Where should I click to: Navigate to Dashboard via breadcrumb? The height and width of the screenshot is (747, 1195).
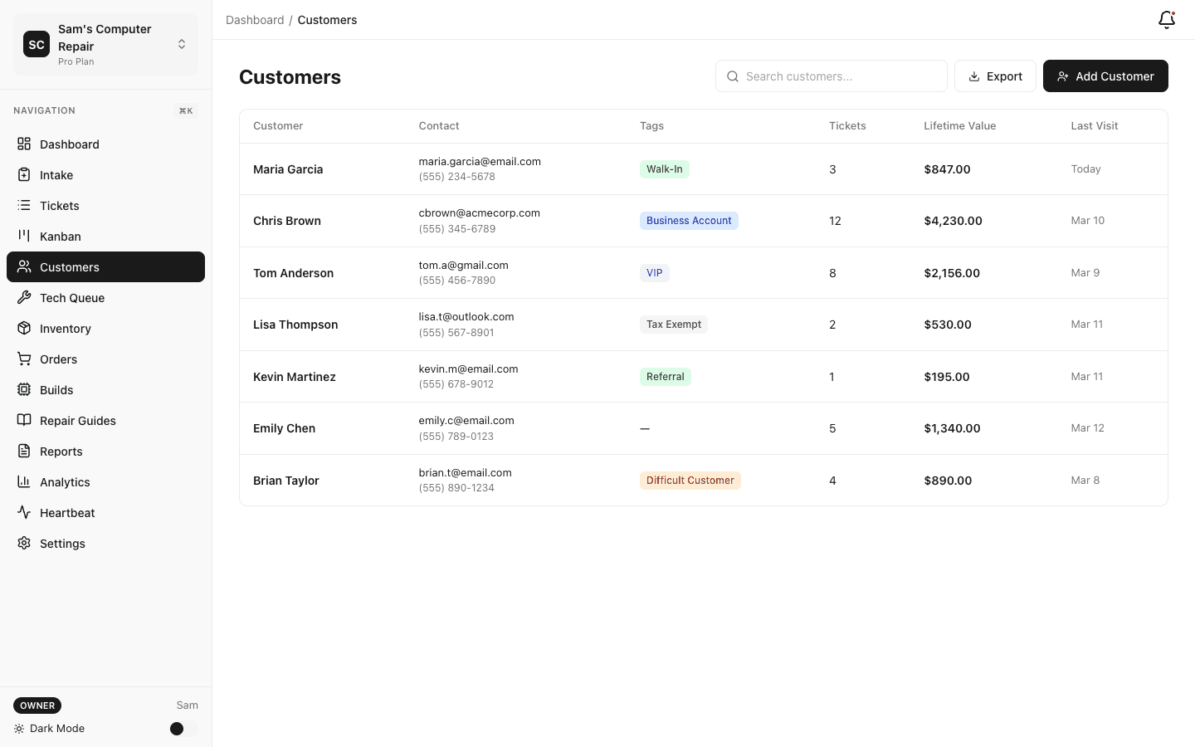[255, 19]
